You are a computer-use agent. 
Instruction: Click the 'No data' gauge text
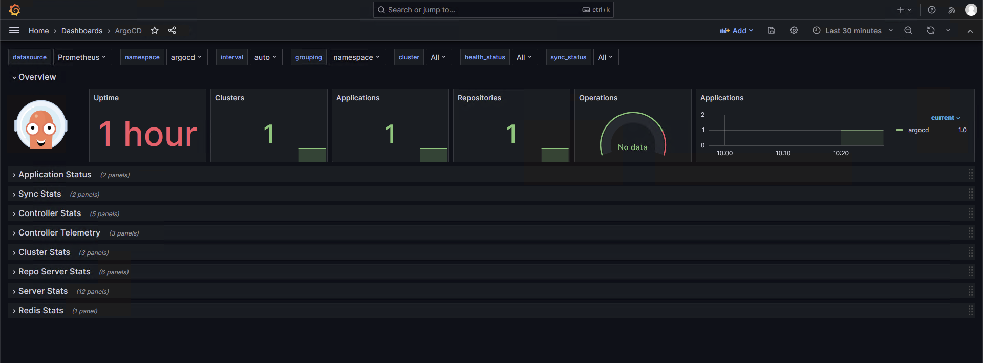click(633, 147)
